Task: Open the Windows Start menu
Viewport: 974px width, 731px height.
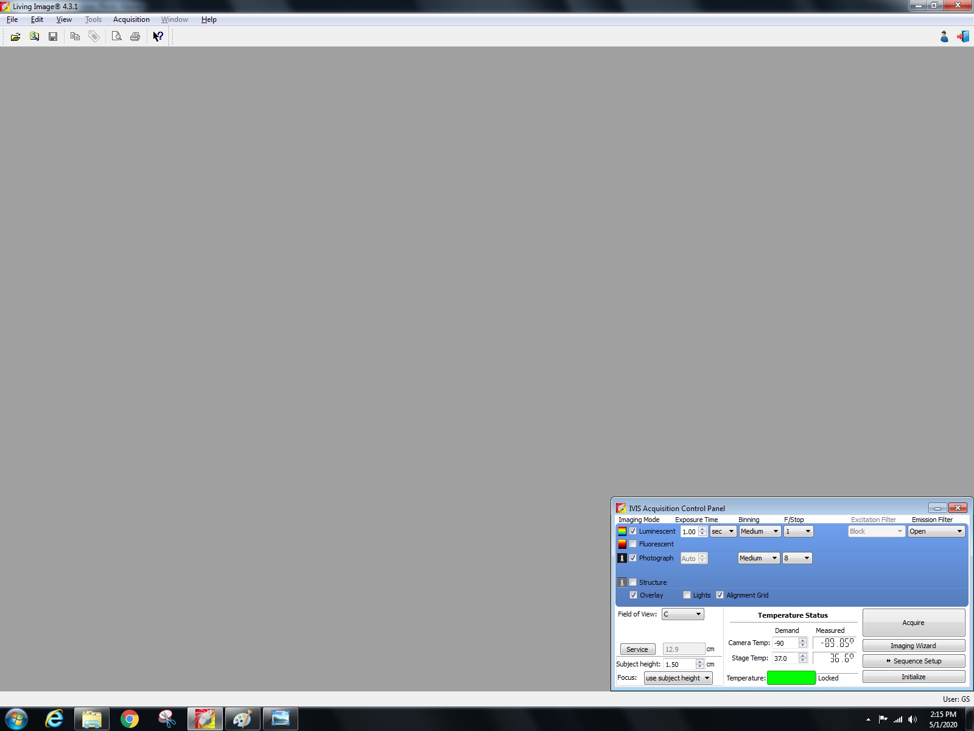Action: pos(16,719)
